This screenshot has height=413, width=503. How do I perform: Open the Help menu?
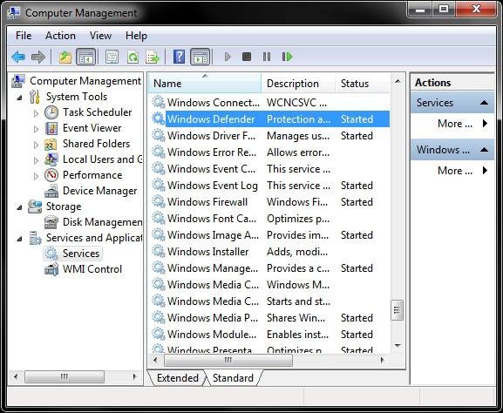136,36
